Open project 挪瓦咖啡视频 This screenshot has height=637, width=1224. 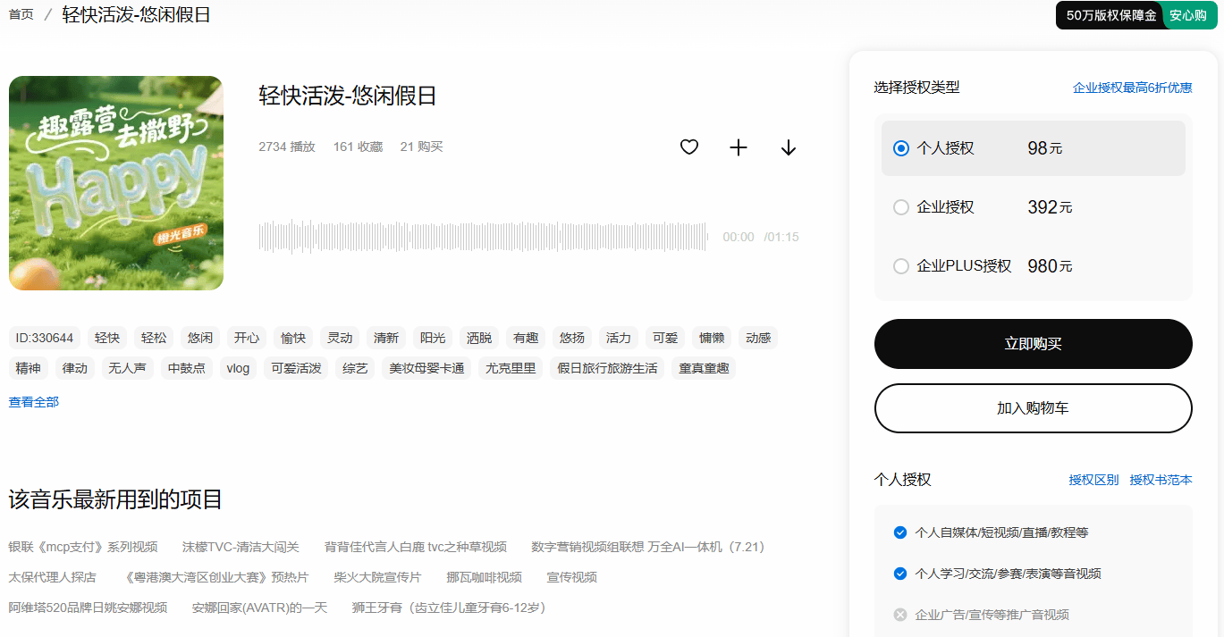tap(484, 577)
